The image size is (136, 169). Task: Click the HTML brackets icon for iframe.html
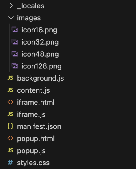(10, 102)
